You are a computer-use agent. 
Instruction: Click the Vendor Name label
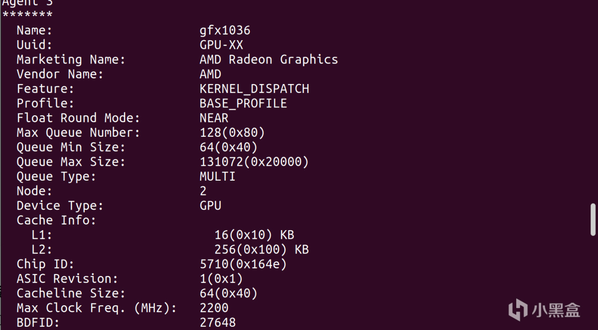(60, 74)
